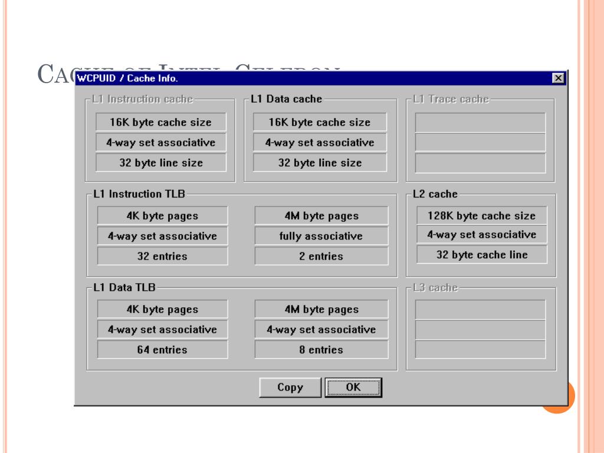Select L2 cache 32 byte cache line field

tap(481, 255)
